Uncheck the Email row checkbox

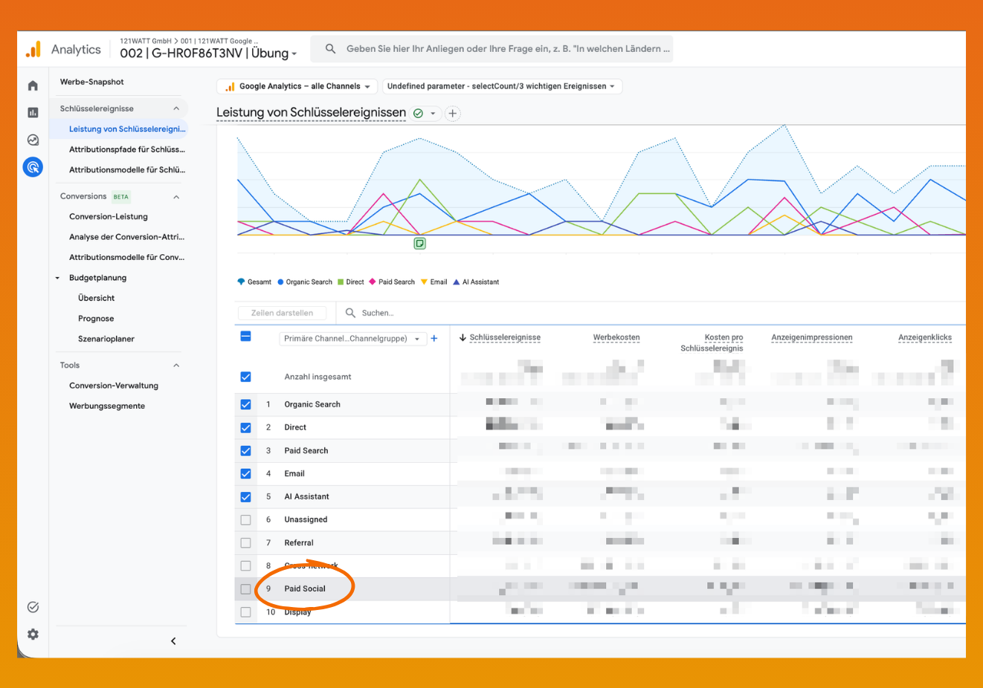[x=246, y=474]
